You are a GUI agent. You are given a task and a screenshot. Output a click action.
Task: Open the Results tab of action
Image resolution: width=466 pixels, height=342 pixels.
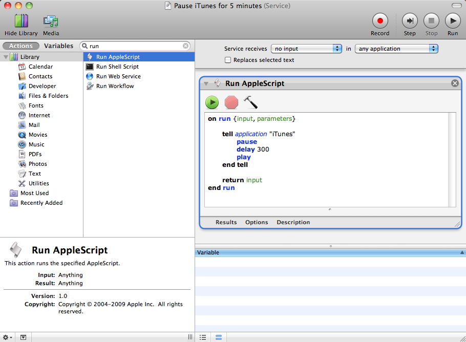pos(226,222)
